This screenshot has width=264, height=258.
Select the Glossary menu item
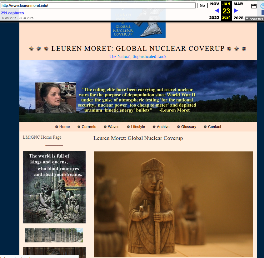click(x=188, y=127)
